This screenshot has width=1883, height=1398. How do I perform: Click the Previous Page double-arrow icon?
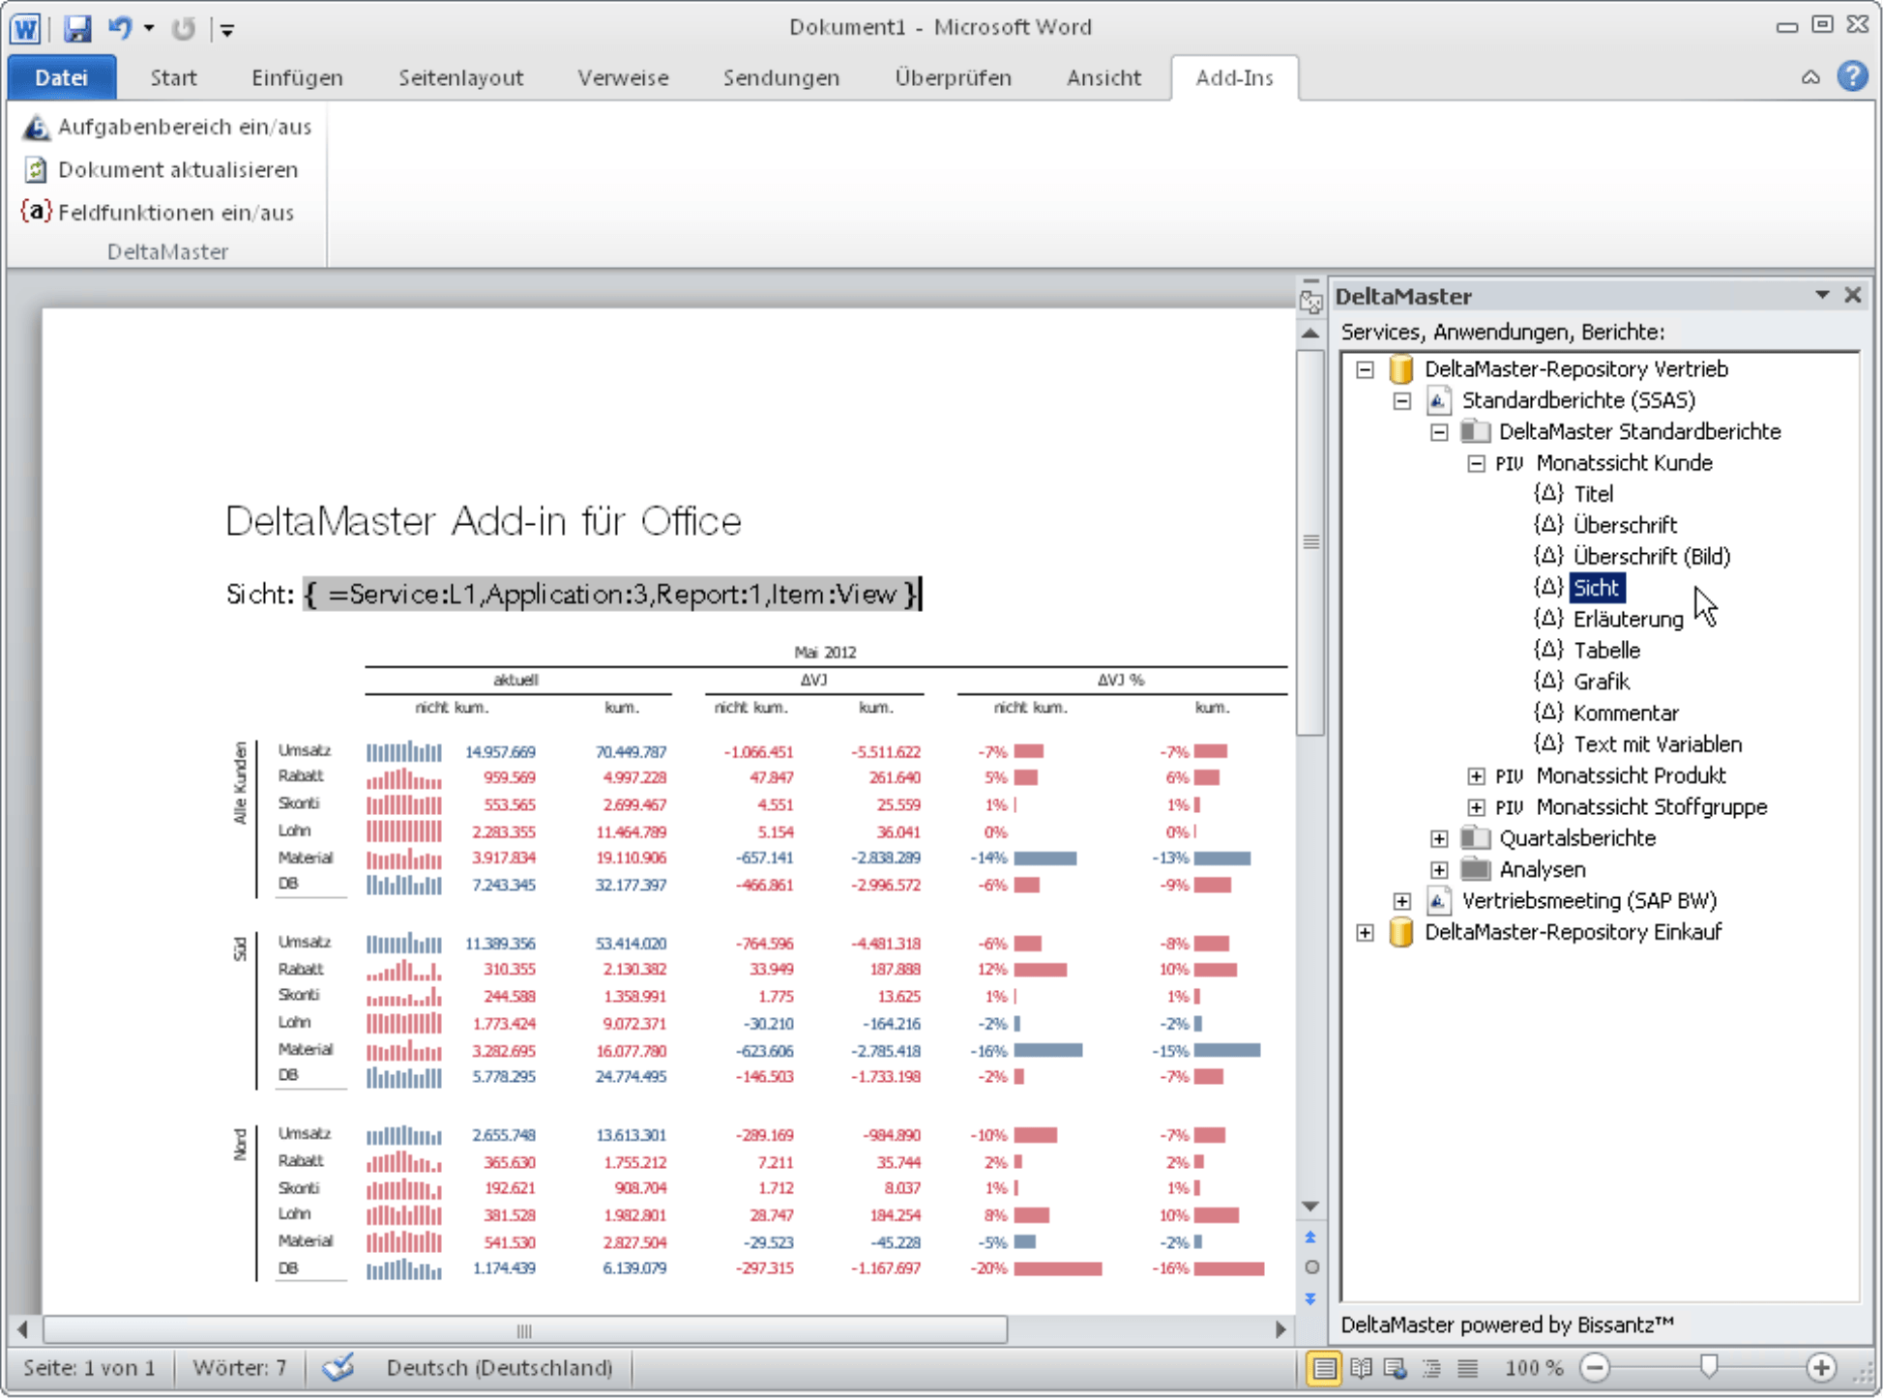tap(1310, 1238)
